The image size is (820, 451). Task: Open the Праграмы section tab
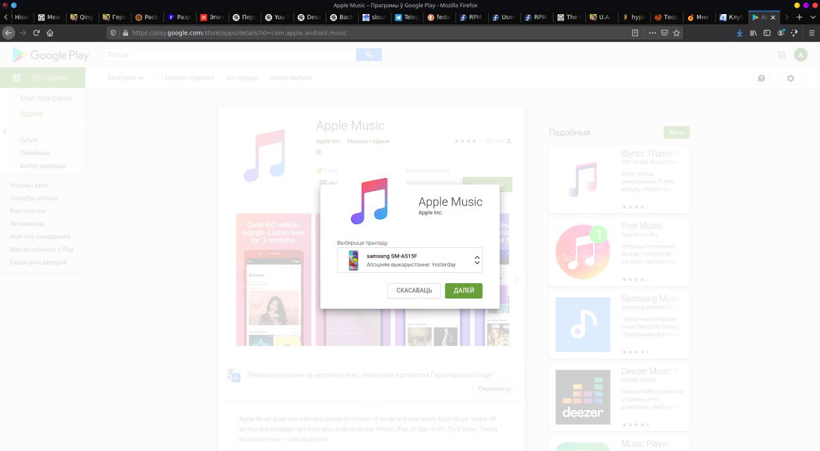[42, 78]
